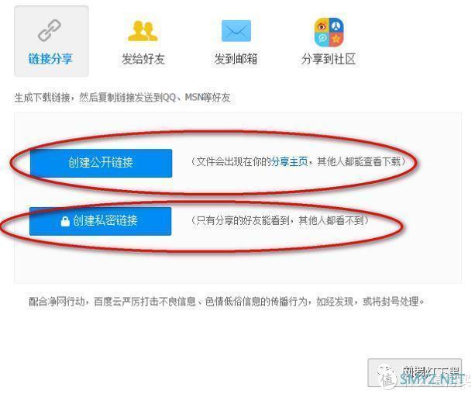Click the chain-link icon for link sharing
475x394 pixels.
coord(50,30)
